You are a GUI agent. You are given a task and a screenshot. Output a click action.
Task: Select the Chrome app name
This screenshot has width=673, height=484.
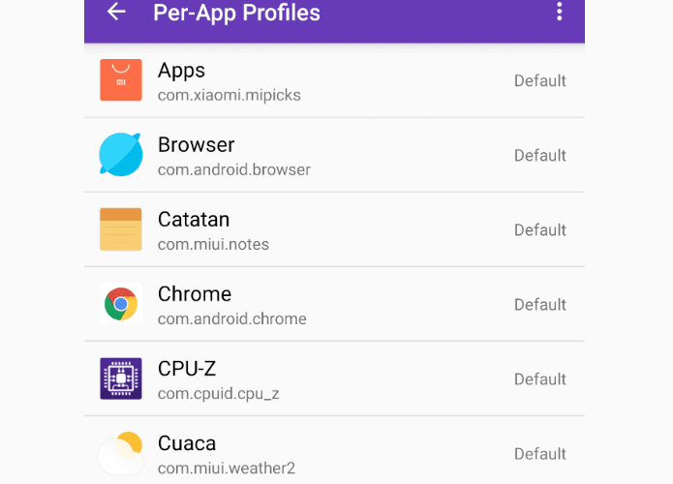[195, 294]
